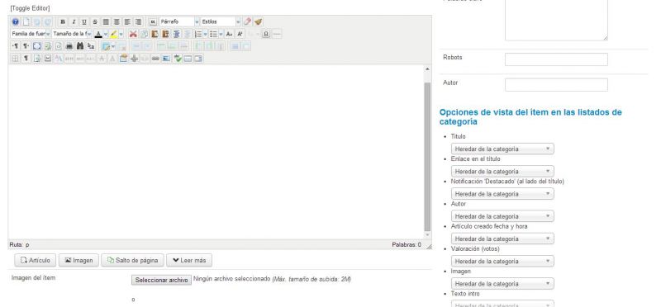Image resolution: width=661 pixels, height=307 pixels.
Task: Toggle strikethrough text formatting
Action: (95, 22)
